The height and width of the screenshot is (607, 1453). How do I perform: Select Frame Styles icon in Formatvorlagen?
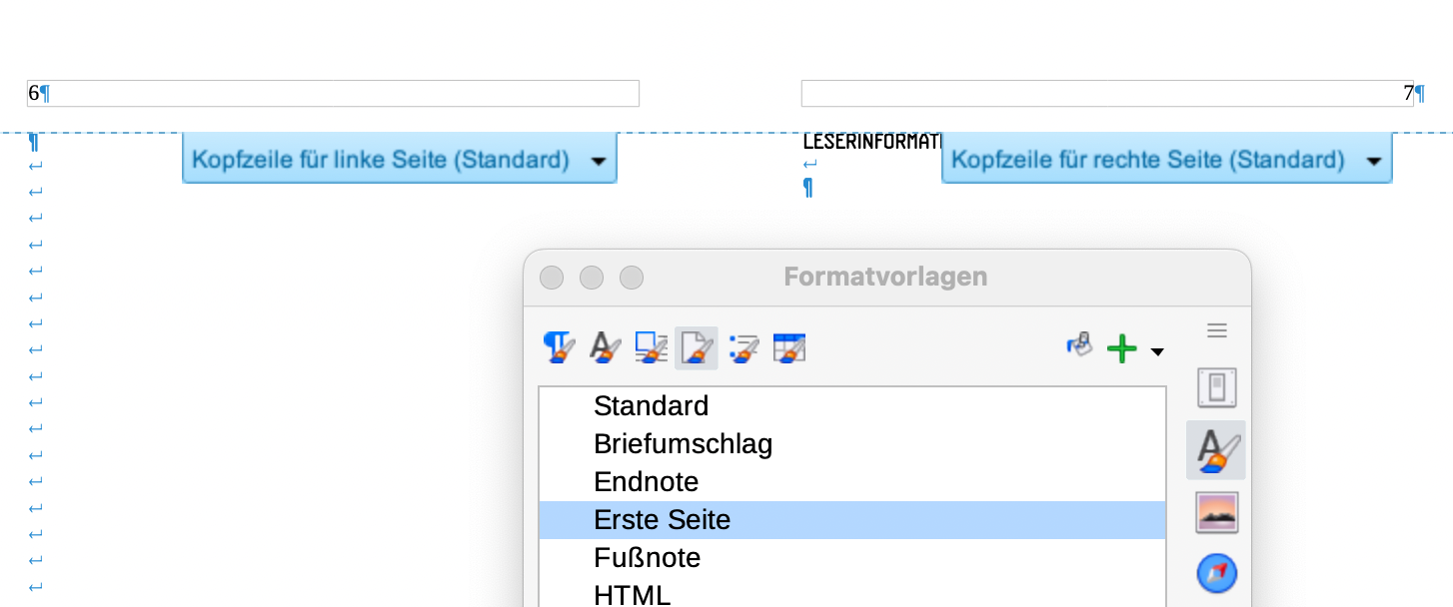click(651, 347)
